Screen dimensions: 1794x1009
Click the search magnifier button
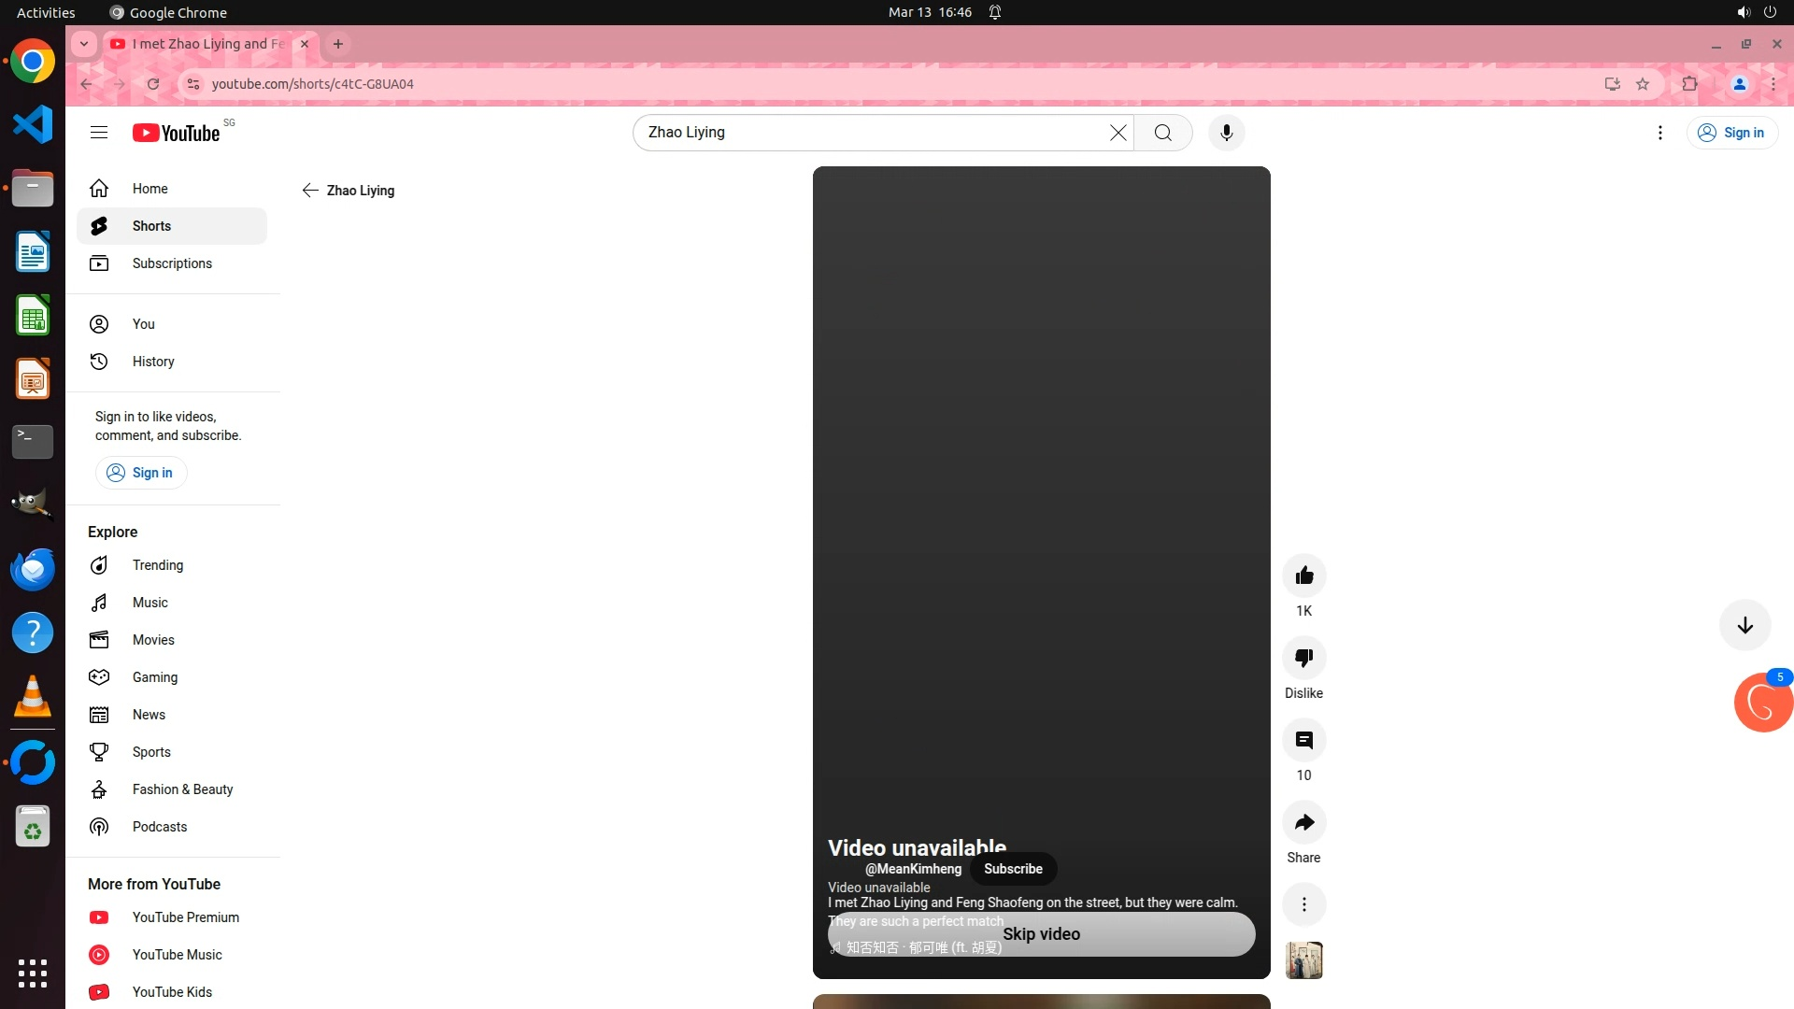(x=1162, y=133)
